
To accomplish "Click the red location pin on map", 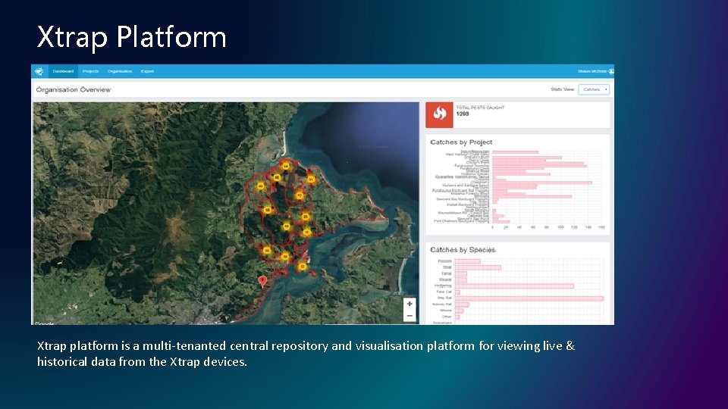I will coord(262,282).
